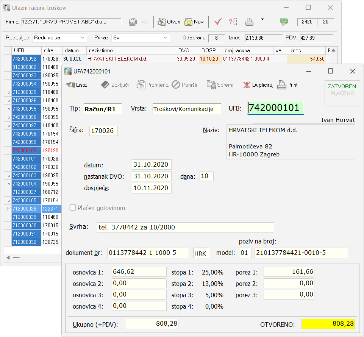Print invoice UFA742000101

pyautogui.click(x=287, y=85)
